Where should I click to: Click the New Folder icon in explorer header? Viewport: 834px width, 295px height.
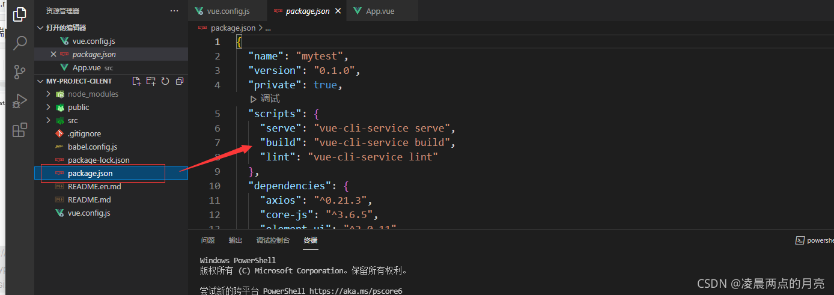tap(151, 81)
